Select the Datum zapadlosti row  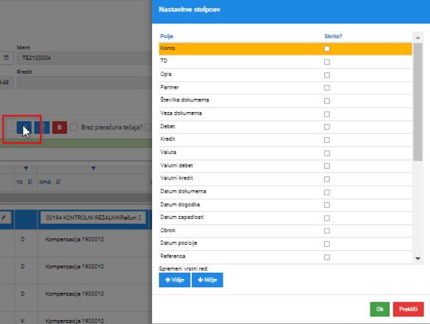tap(285, 217)
